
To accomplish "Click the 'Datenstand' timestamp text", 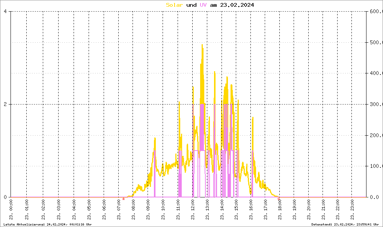I will (x=345, y=224).
